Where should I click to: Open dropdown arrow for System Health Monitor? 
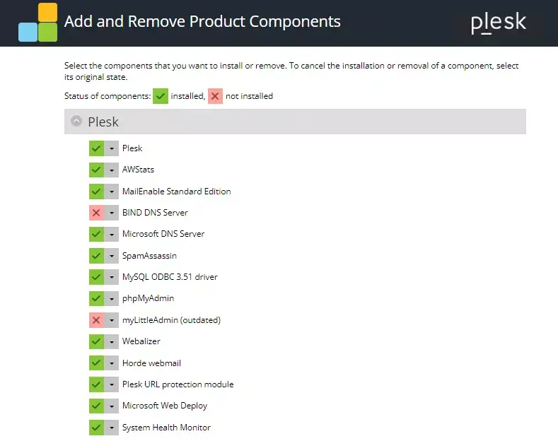click(112, 428)
